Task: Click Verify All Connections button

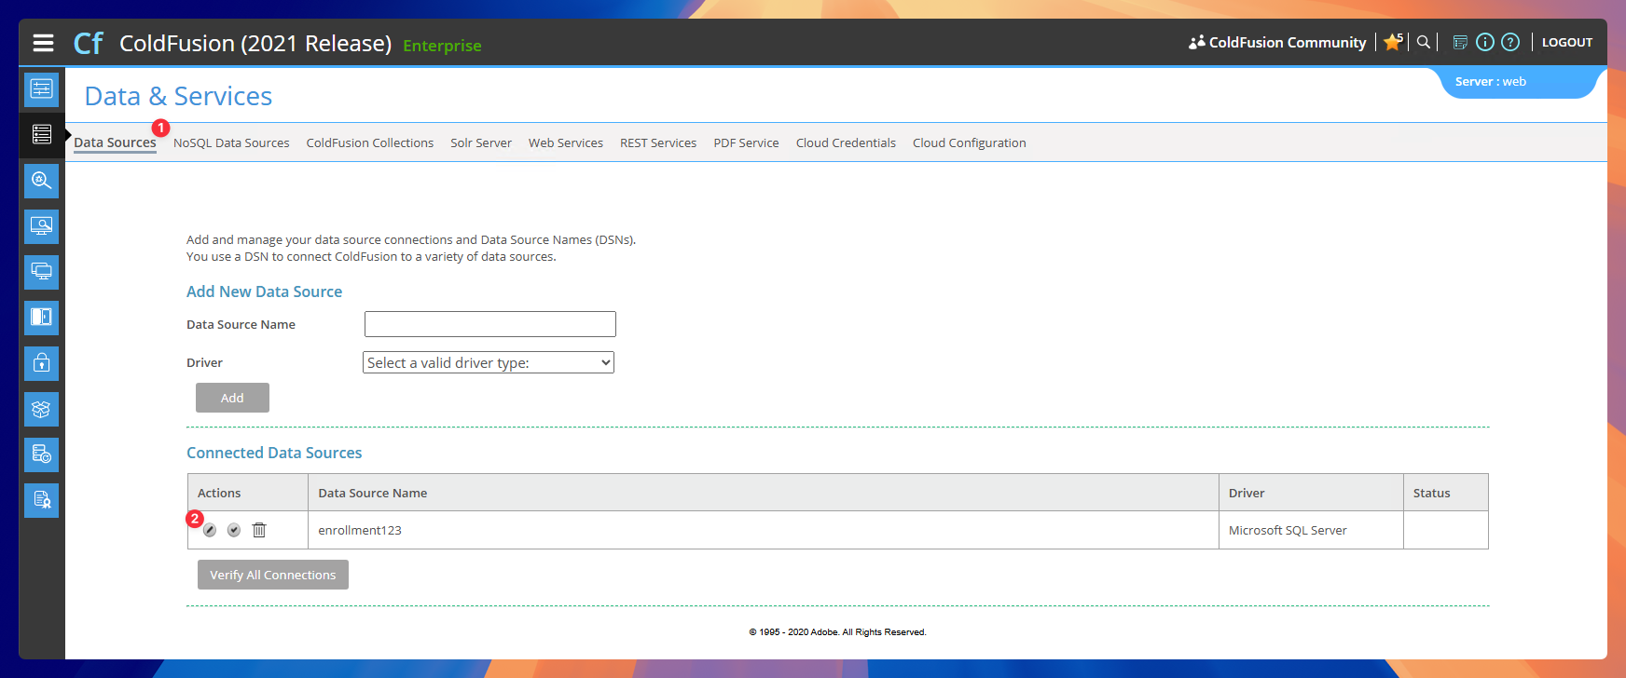Action: (x=273, y=575)
